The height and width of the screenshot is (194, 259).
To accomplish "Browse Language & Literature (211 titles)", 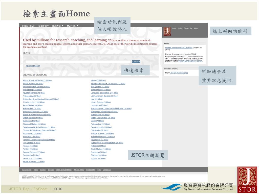I will point(104,93).
